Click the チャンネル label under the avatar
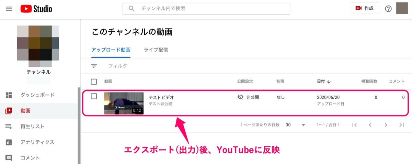The image size is (412, 164). pyautogui.click(x=38, y=72)
